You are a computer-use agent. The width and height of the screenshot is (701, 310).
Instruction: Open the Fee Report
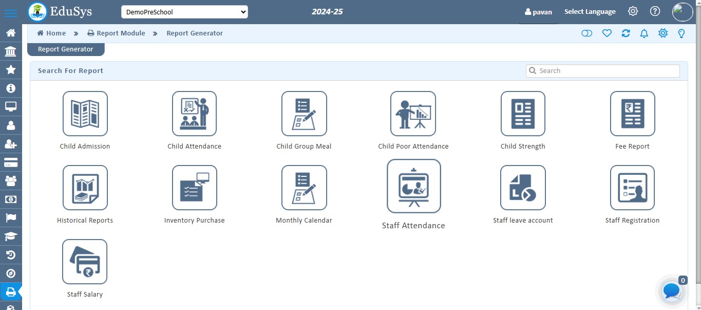tap(632, 114)
